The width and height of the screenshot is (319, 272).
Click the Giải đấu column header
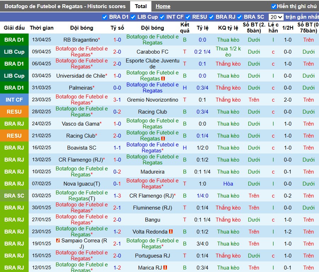(14, 28)
